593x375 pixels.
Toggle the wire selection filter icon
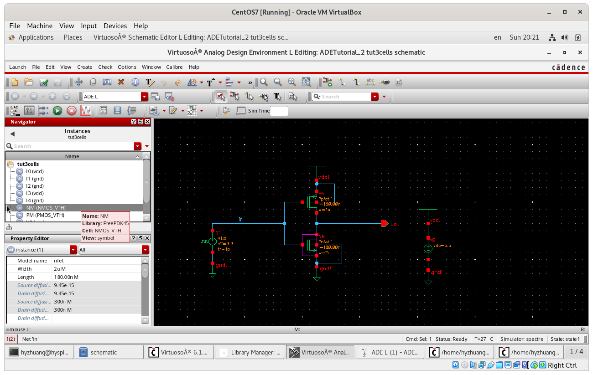point(249,97)
